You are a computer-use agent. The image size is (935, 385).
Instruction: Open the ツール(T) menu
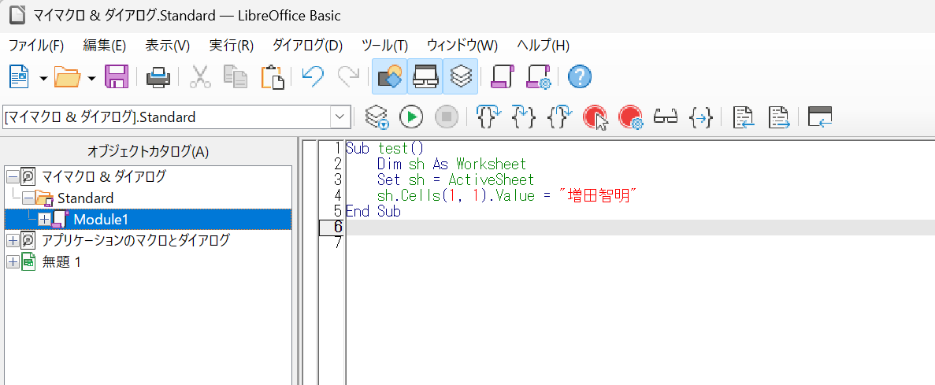click(384, 46)
